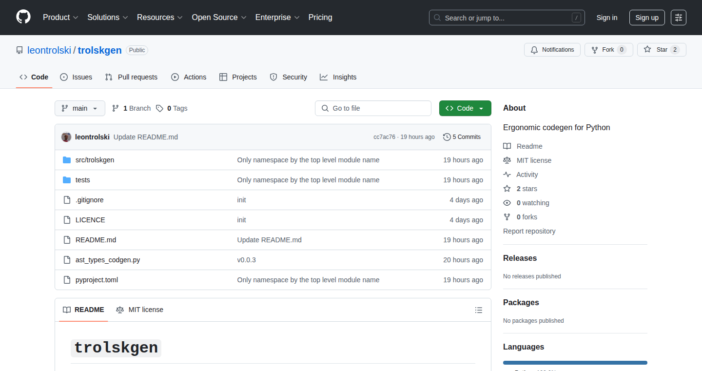Click the src/trolskgen folder icon
Image resolution: width=702 pixels, height=371 pixels.
(x=67, y=160)
